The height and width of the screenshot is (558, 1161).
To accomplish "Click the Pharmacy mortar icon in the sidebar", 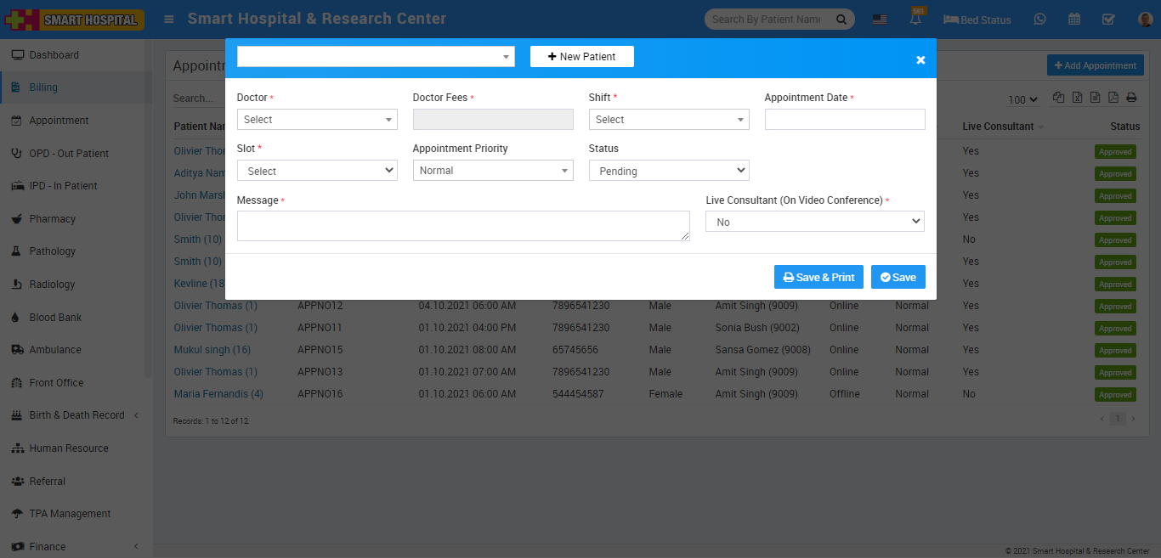I will coord(17,219).
